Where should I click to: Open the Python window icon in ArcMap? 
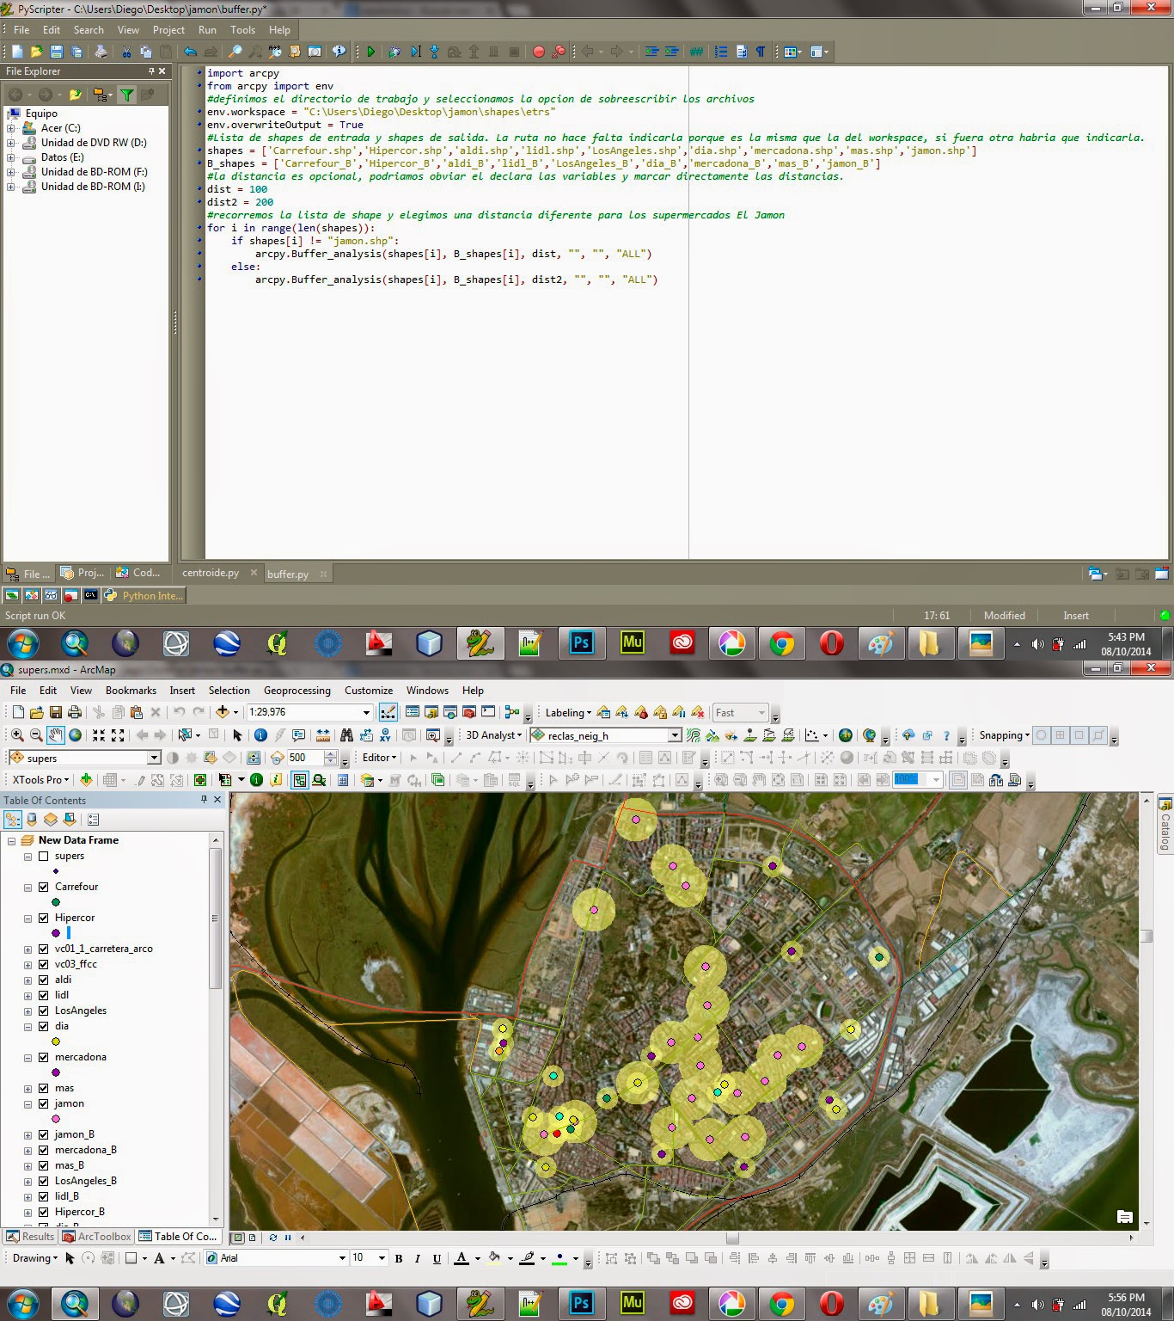(488, 712)
